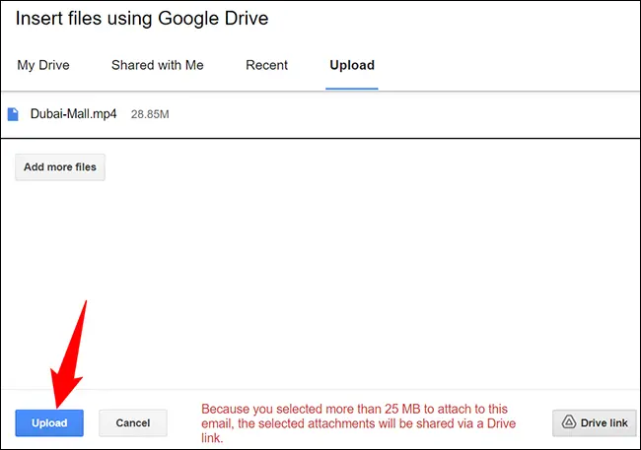
Task: Select the Upload tab
Action: 352,65
